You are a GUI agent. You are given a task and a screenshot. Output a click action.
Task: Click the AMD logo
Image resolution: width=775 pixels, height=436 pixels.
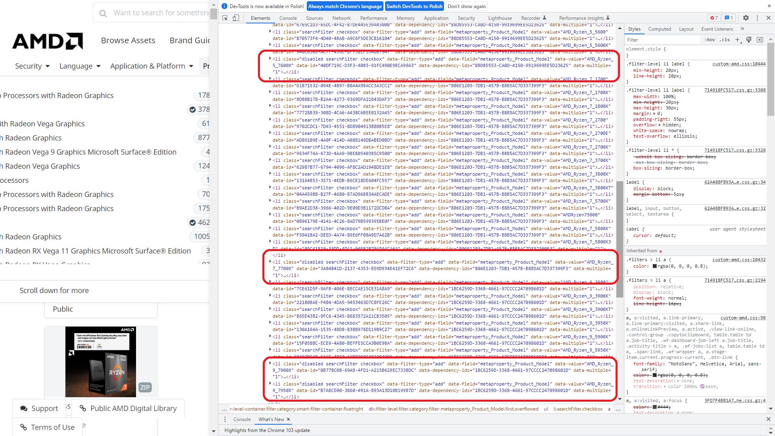pyautogui.click(x=48, y=41)
